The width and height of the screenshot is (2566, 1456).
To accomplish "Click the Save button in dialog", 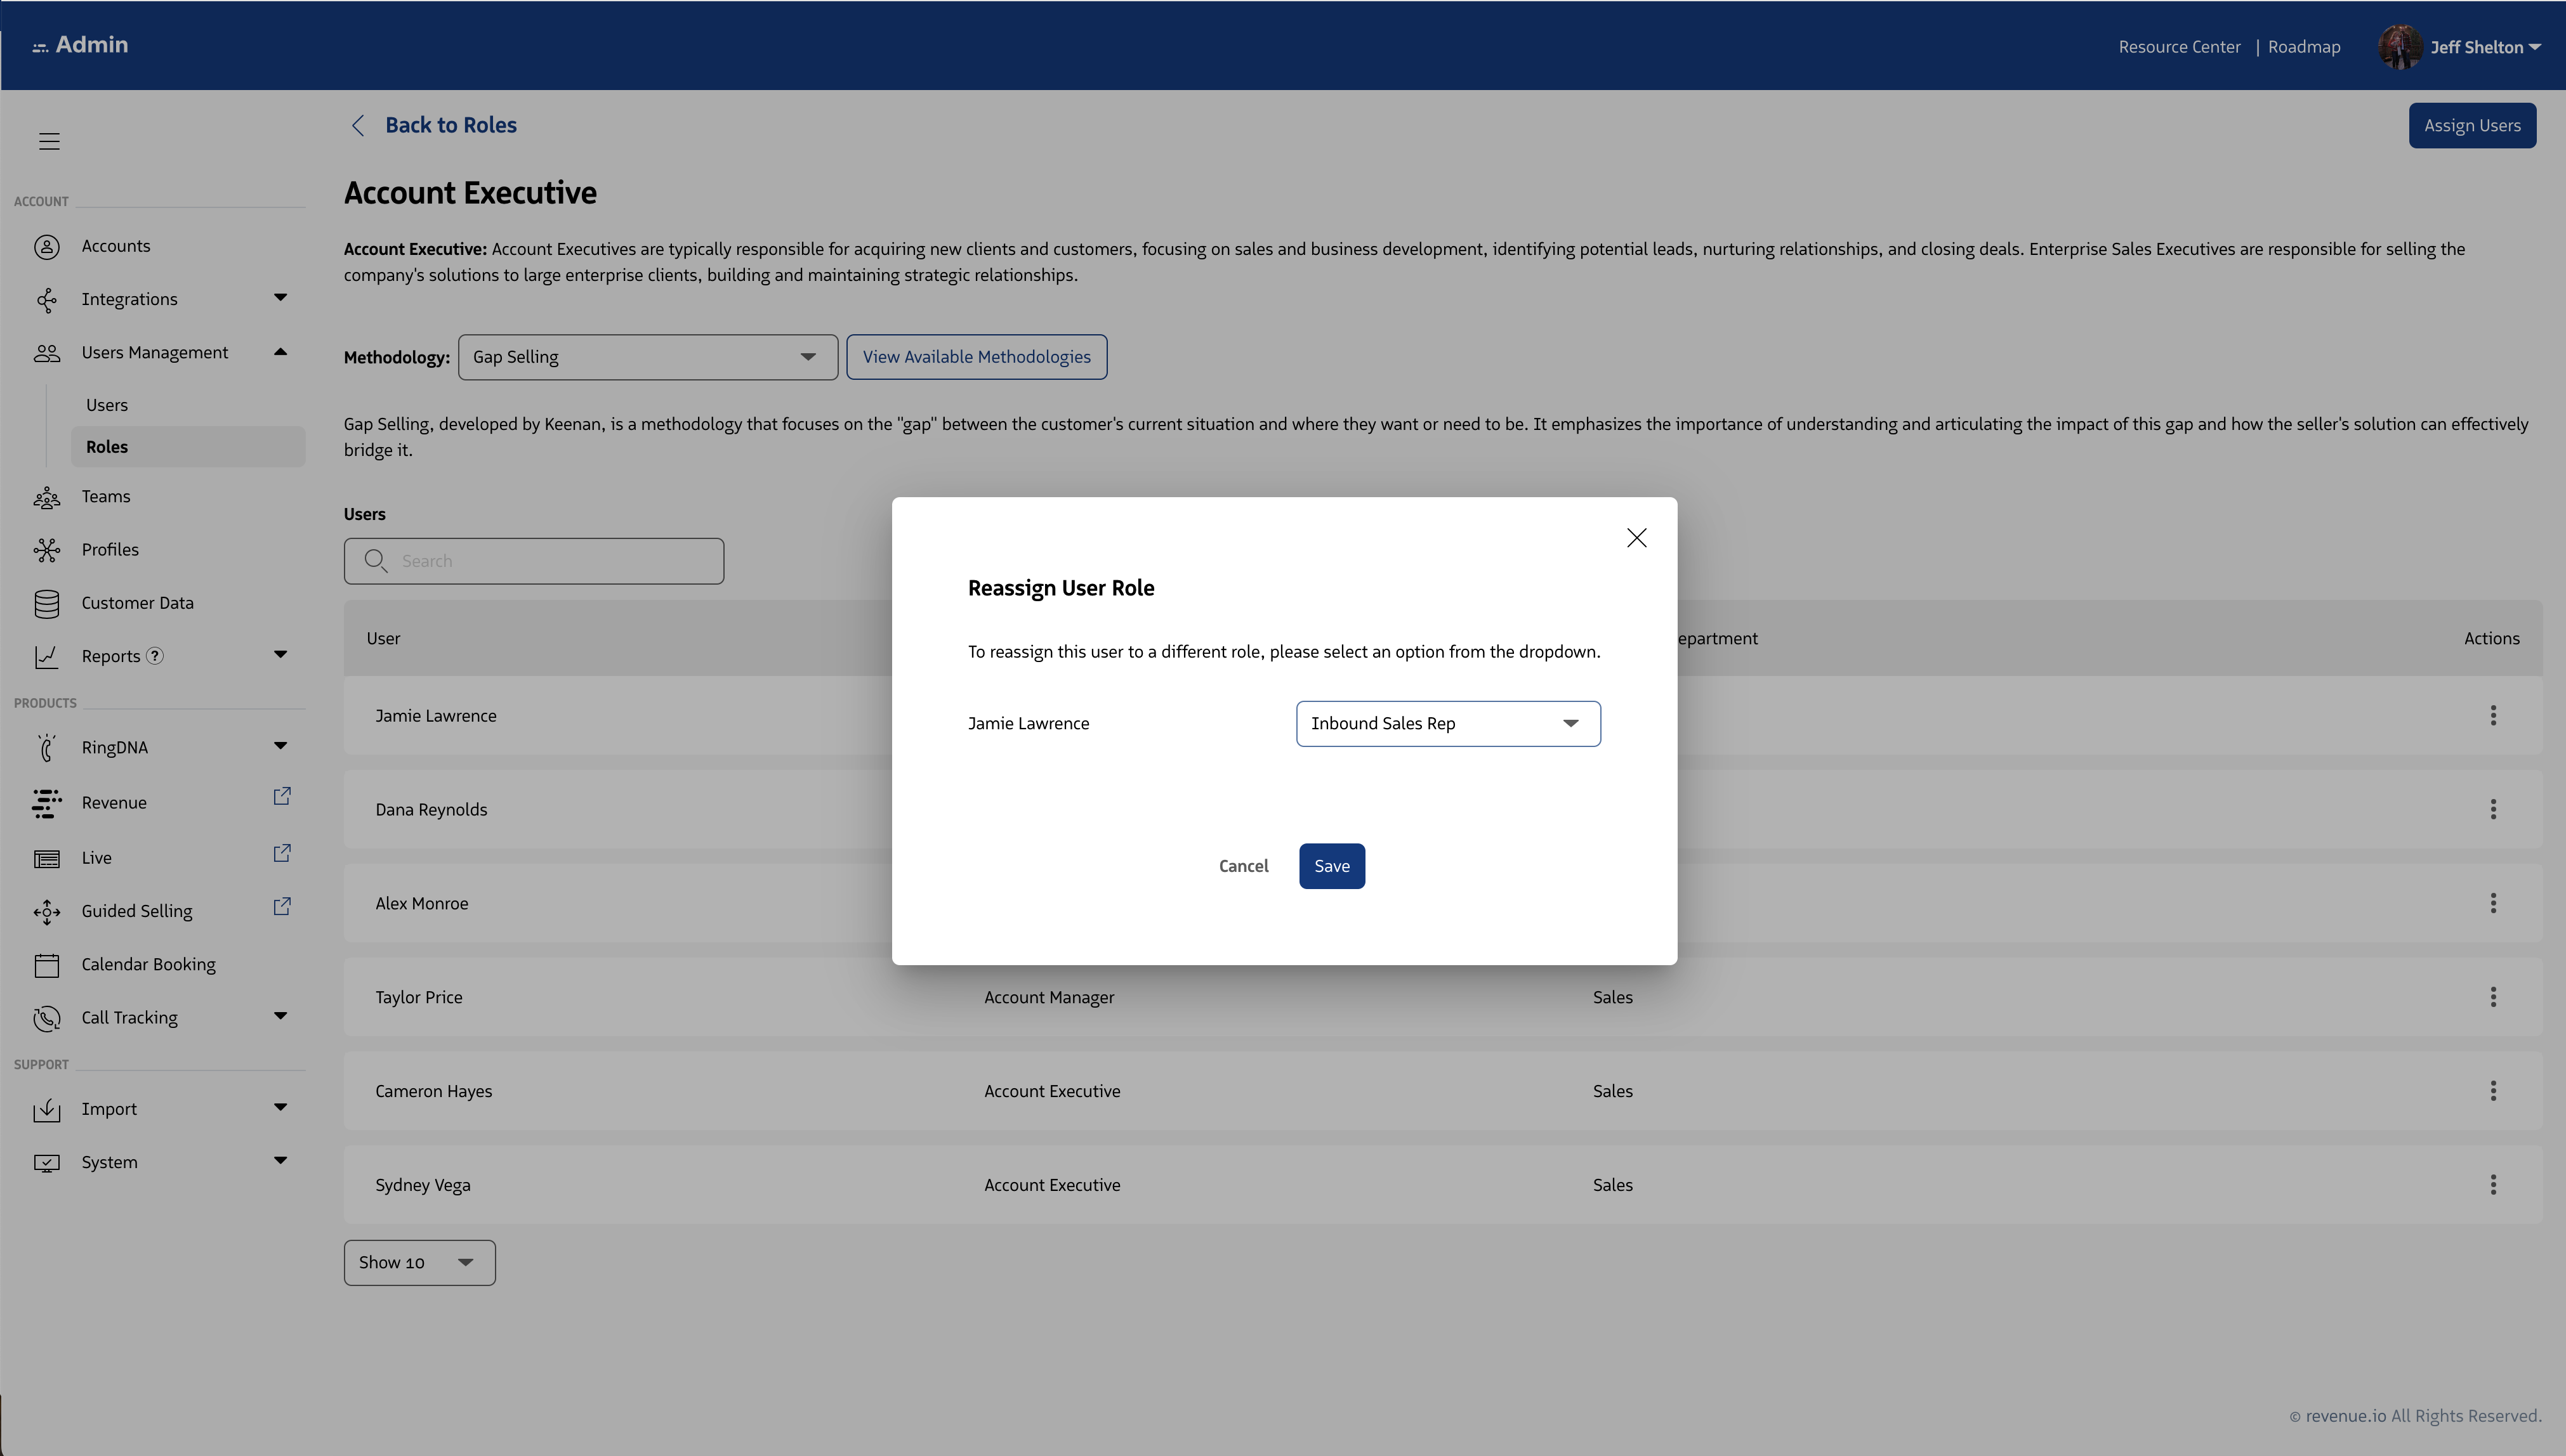I will point(1331,866).
